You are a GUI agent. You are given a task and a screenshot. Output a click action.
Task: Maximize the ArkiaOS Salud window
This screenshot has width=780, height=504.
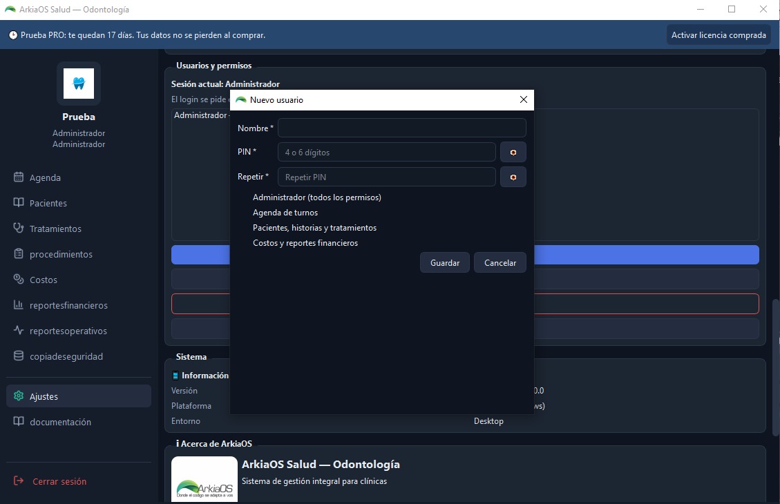click(732, 9)
